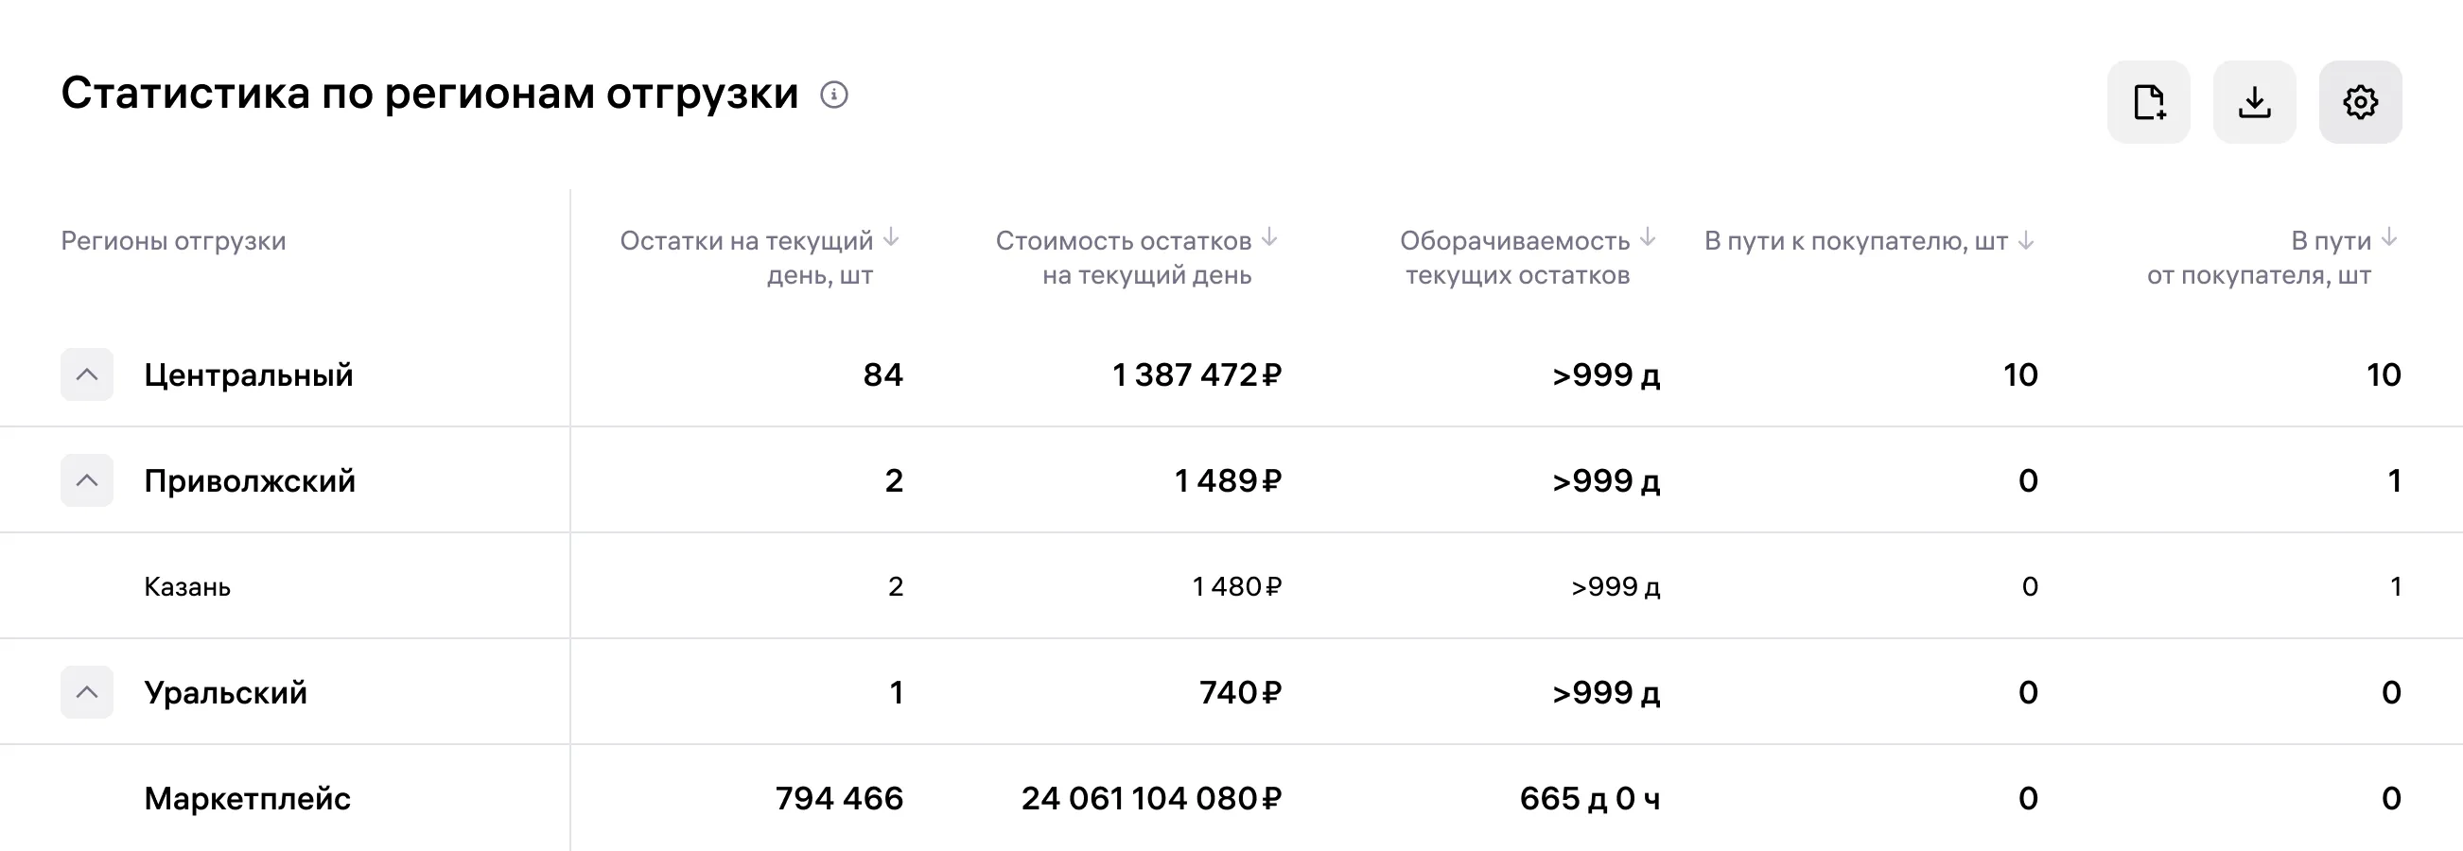Screen dimensions: 2463x851
Task: Sort by the 'В пути от покупателя' arrow
Action: [x=2388, y=237]
